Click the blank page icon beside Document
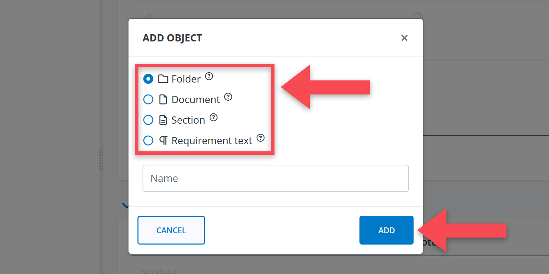Screen dimensions: 549x274 point(163,99)
